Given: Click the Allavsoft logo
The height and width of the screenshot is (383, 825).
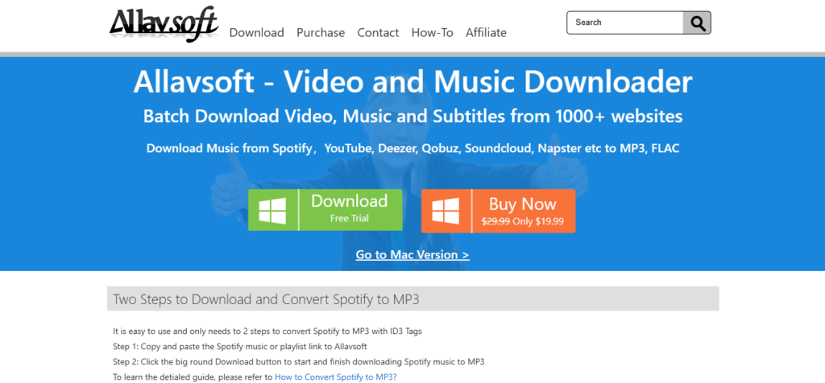Looking at the screenshot, I should tap(164, 23).
